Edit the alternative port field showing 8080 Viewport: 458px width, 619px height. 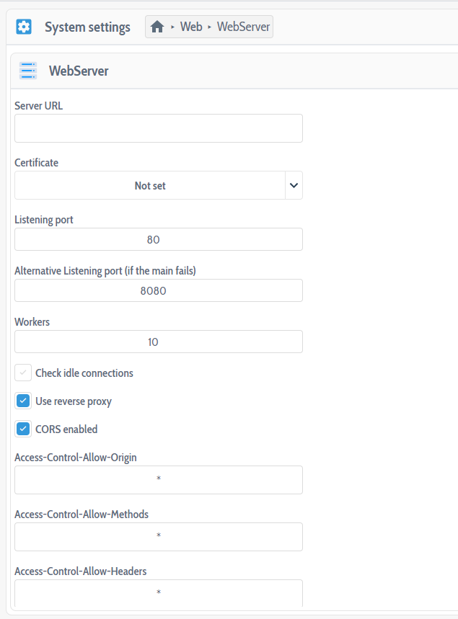pyautogui.click(x=158, y=290)
